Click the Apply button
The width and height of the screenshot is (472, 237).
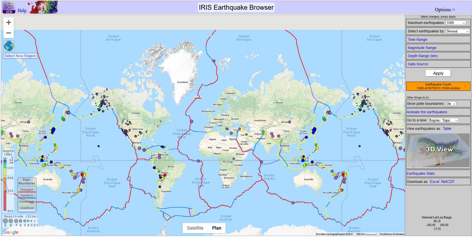(x=438, y=73)
